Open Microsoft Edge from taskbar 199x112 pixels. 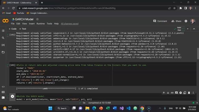(94, 108)
